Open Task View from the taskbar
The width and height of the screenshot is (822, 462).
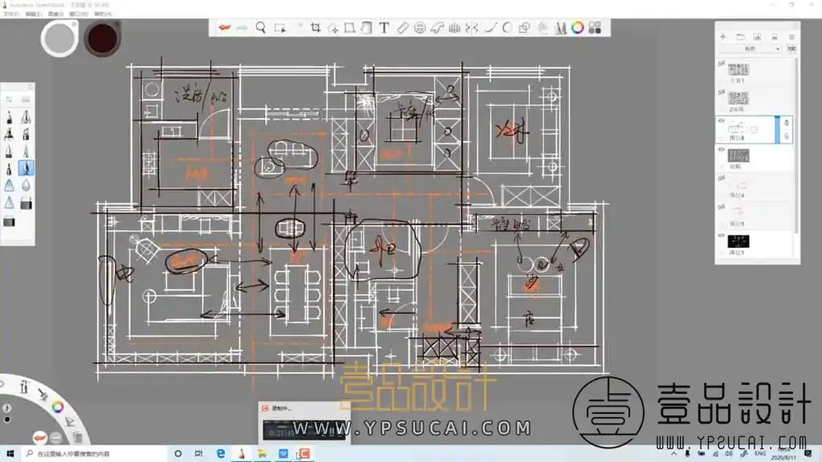(199, 454)
